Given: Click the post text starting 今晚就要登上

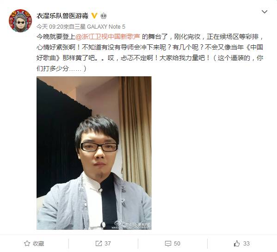Looking at the screenshot, I should click(x=150, y=52).
